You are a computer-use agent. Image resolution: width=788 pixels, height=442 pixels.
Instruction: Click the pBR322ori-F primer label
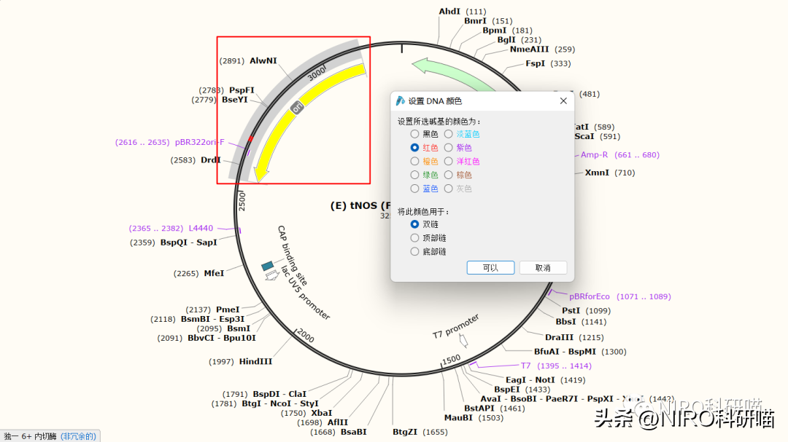(x=199, y=143)
